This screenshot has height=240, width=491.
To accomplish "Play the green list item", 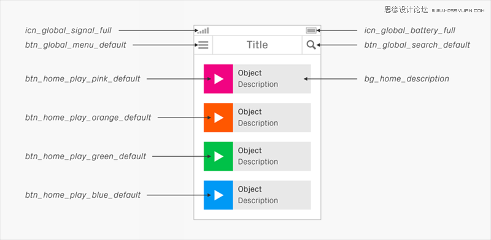I will 218,157.
